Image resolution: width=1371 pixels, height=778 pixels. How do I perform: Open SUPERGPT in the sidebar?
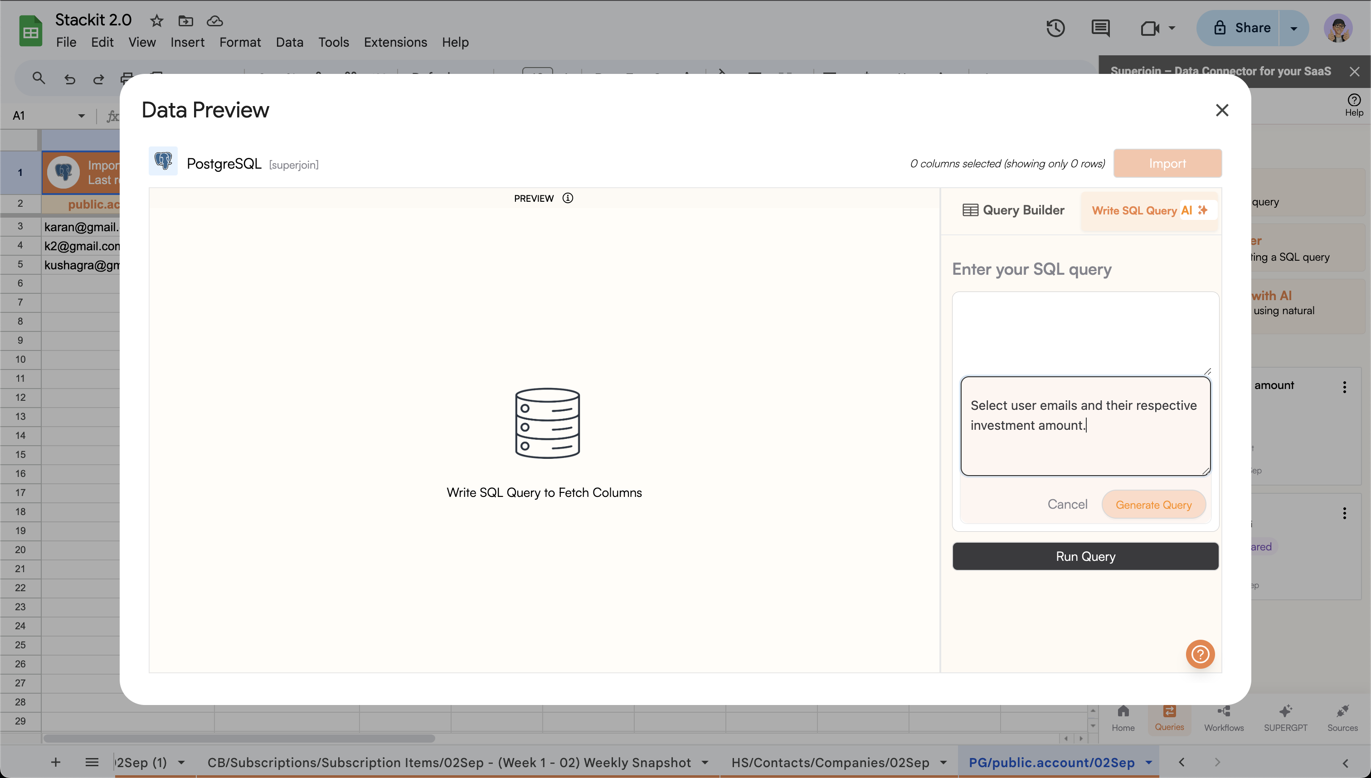point(1285,717)
